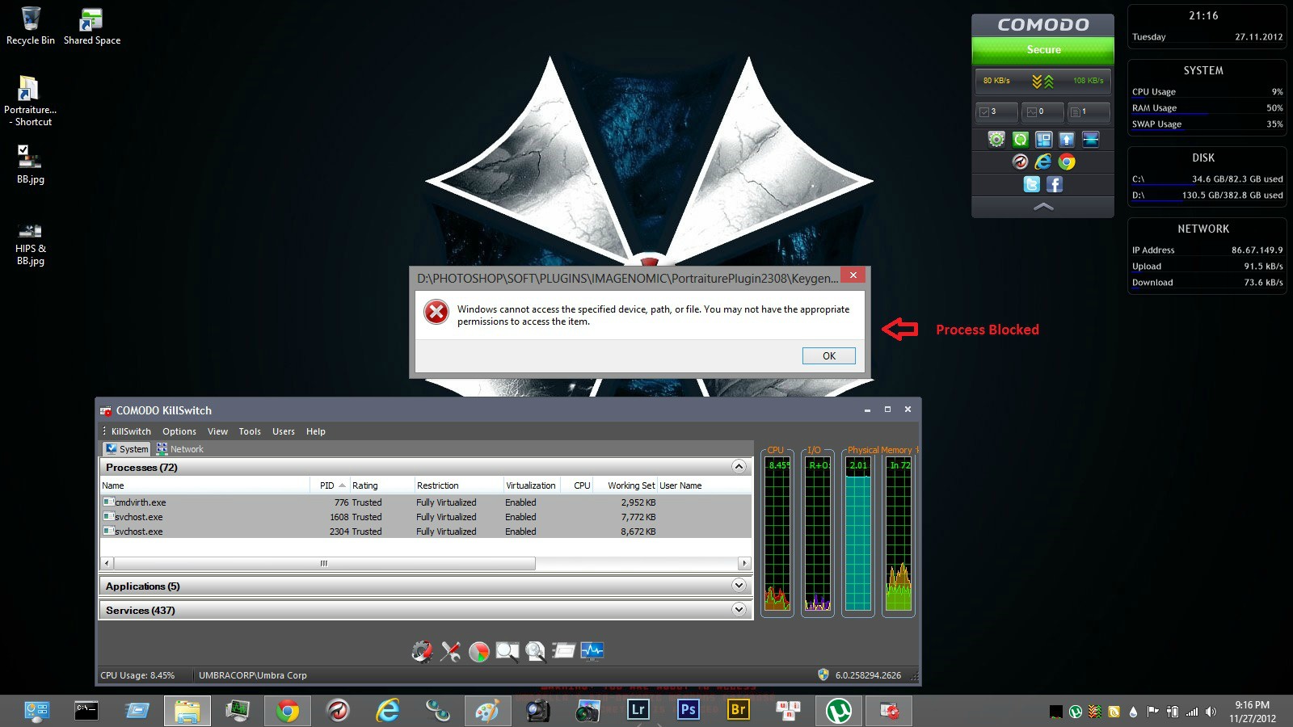The height and width of the screenshot is (727, 1293).
Task: Collapse the Processes (72) section
Action: (739, 467)
